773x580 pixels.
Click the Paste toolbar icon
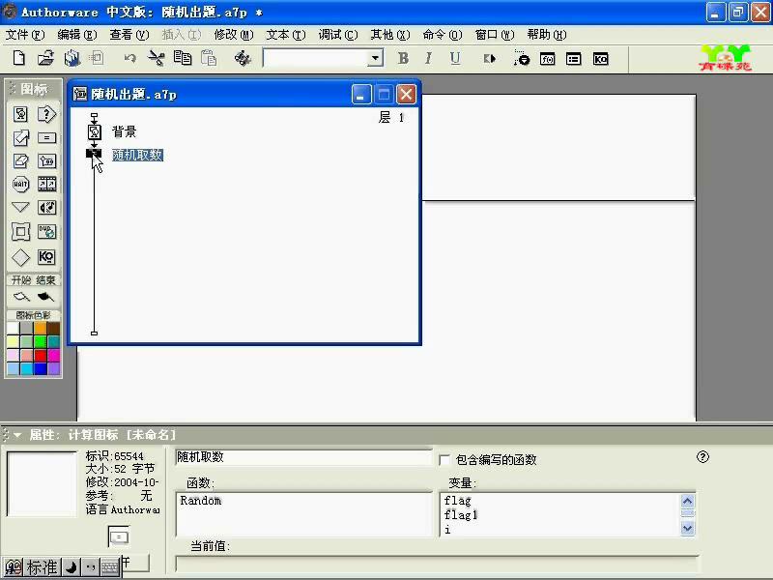(209, 58)
